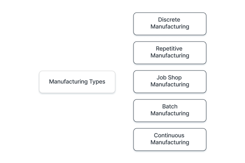Select the Batch Manufacturing box
This screenshot has height=163, width=245.
pos(170,110)
